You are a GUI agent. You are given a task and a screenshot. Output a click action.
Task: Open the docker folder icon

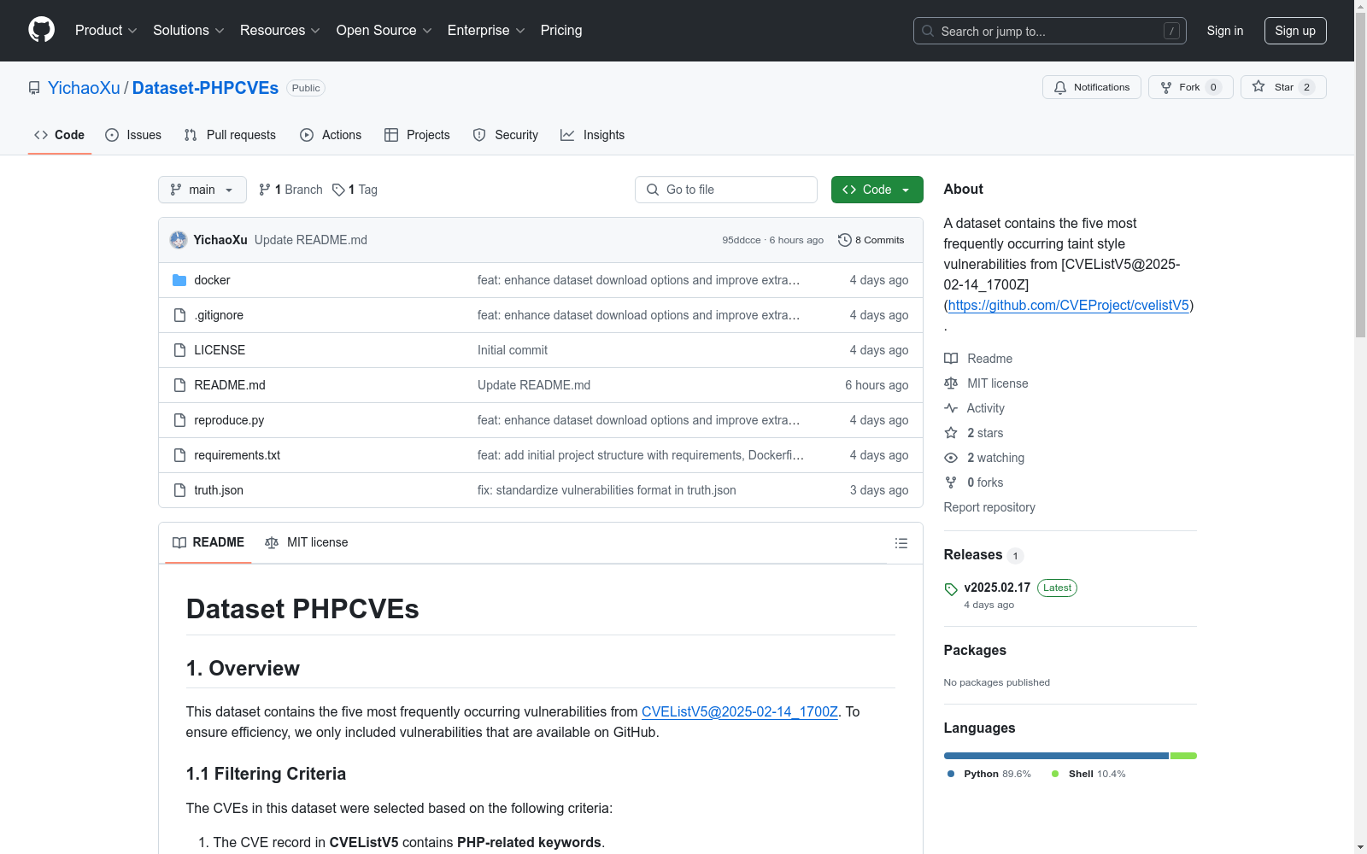click(x=179, y=280)
